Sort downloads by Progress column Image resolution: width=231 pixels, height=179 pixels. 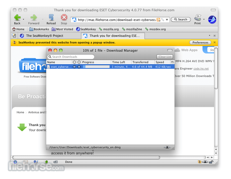coord(96,62)
